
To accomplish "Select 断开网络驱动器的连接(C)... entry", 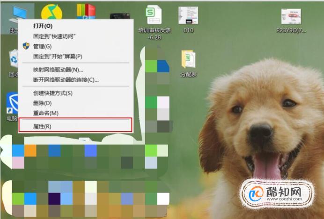I will point(76,80).
